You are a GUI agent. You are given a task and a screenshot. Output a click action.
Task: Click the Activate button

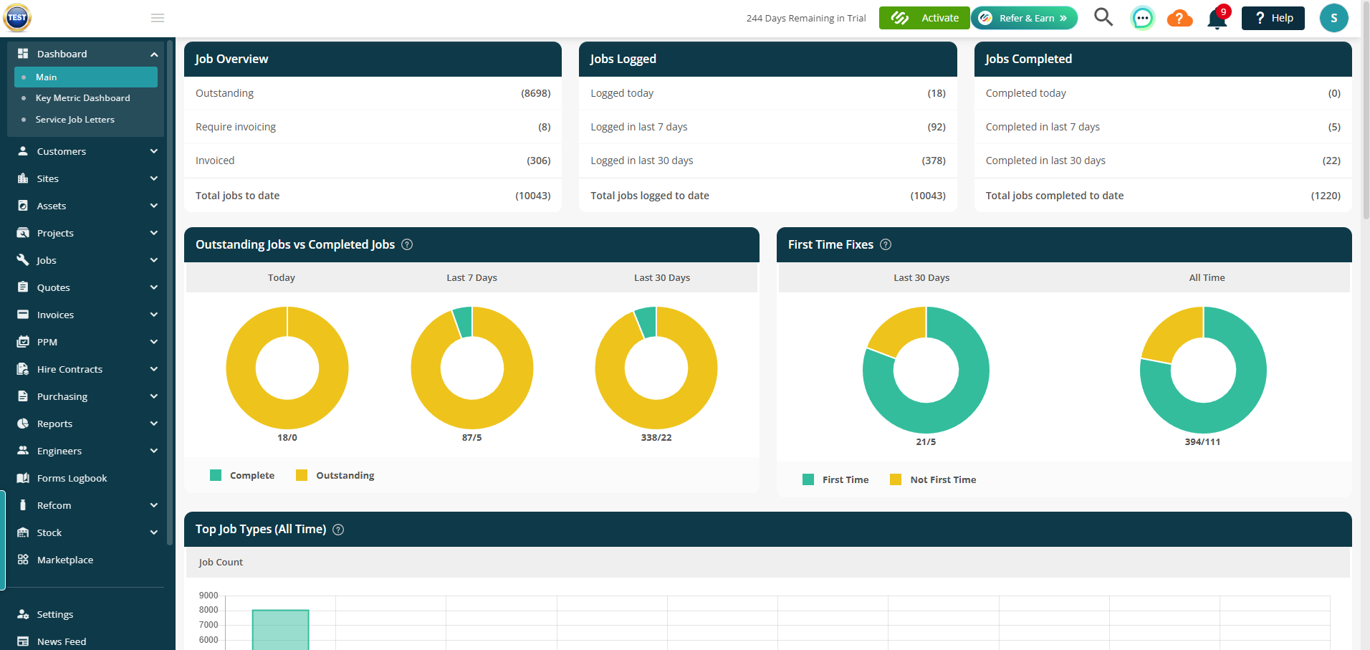(x=924, y=18)
